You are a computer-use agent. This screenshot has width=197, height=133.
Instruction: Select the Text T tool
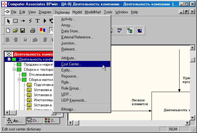tap(37, 21)
